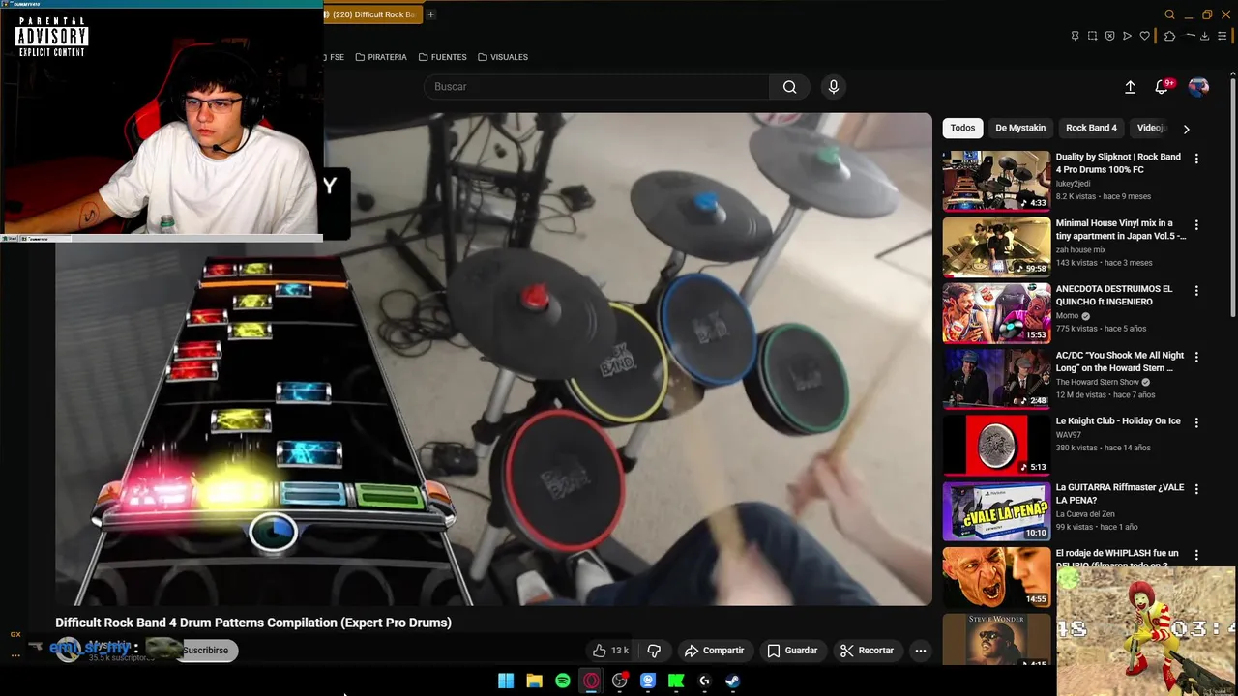The width and height of the screenshot is (1238, 696).
Task: Select the Todos filter chip
Action: pos(962,128)
